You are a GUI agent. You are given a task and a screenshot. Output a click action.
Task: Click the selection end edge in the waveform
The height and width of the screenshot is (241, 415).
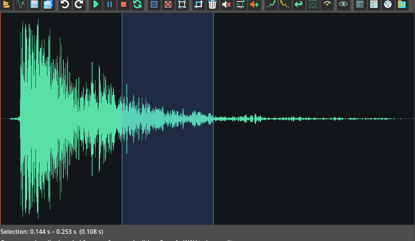coord(213,119)
